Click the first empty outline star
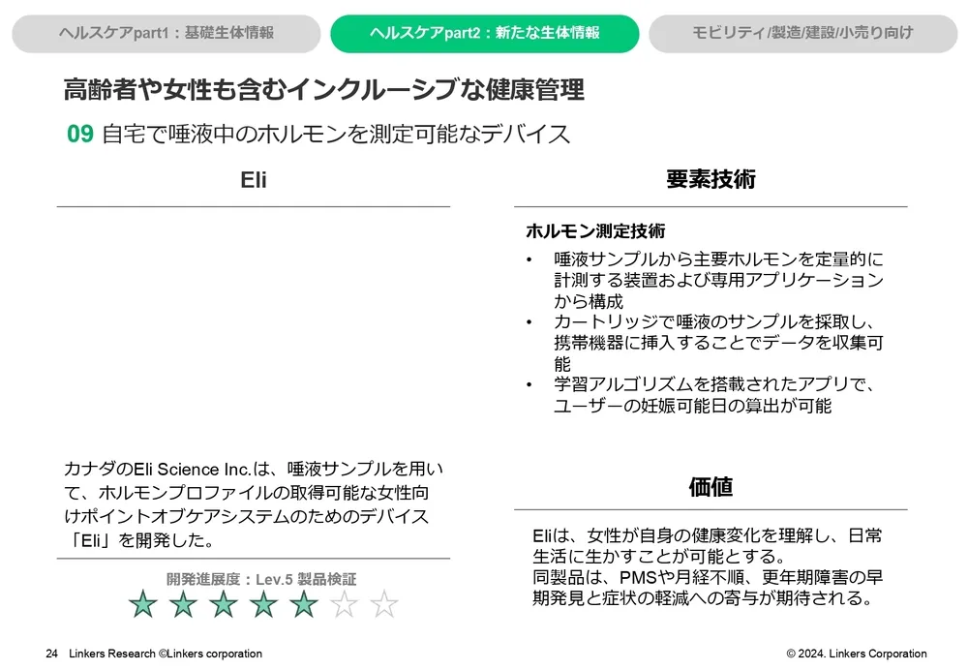This screenshot has width=968, height=670. tap(345, 604)
